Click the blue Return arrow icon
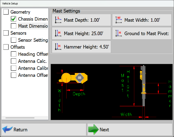The height and width of the screenshot is (137, 174). [7, 130]
